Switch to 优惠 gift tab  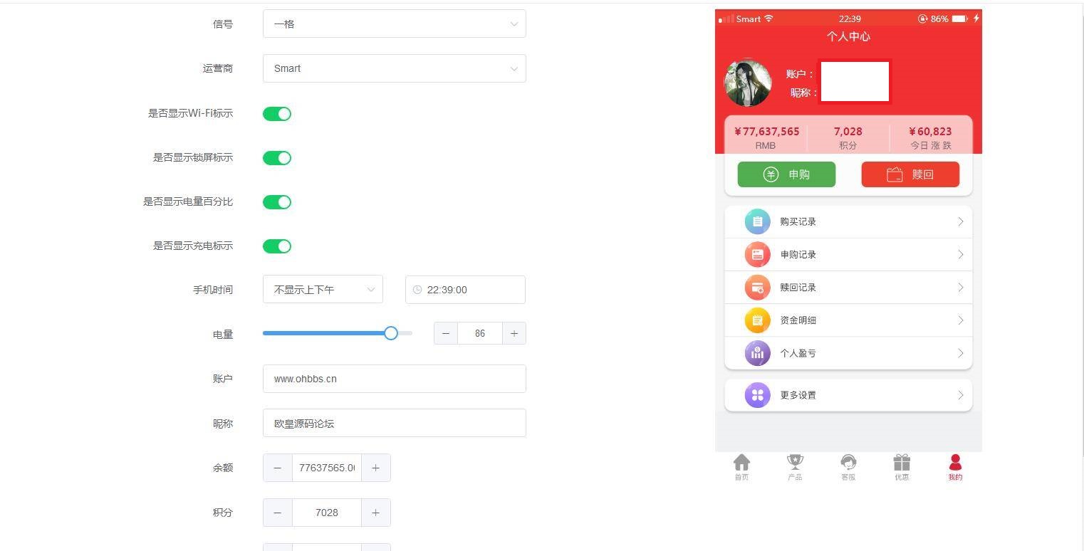(902, 468)
